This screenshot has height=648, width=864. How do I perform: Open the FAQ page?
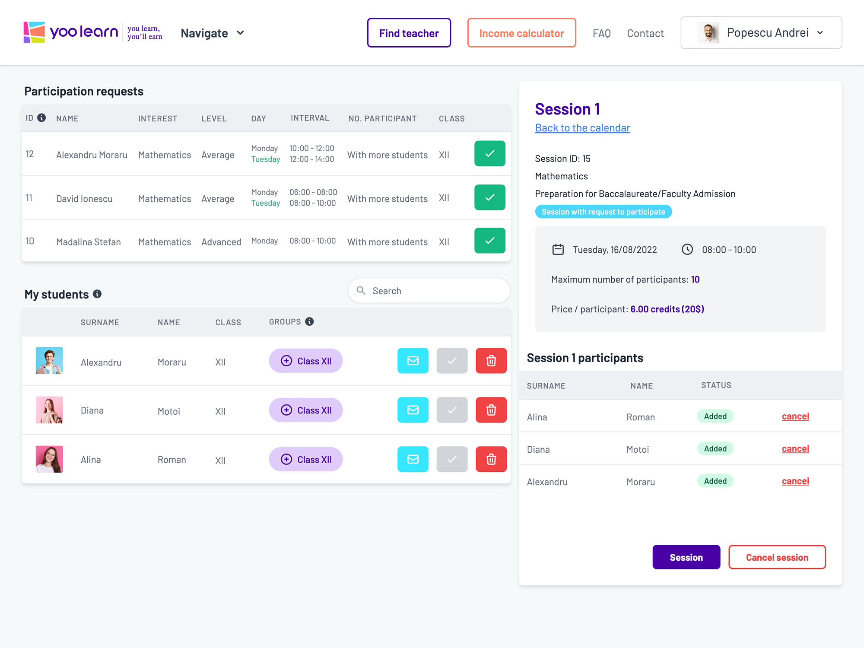[x=601, y=33]
